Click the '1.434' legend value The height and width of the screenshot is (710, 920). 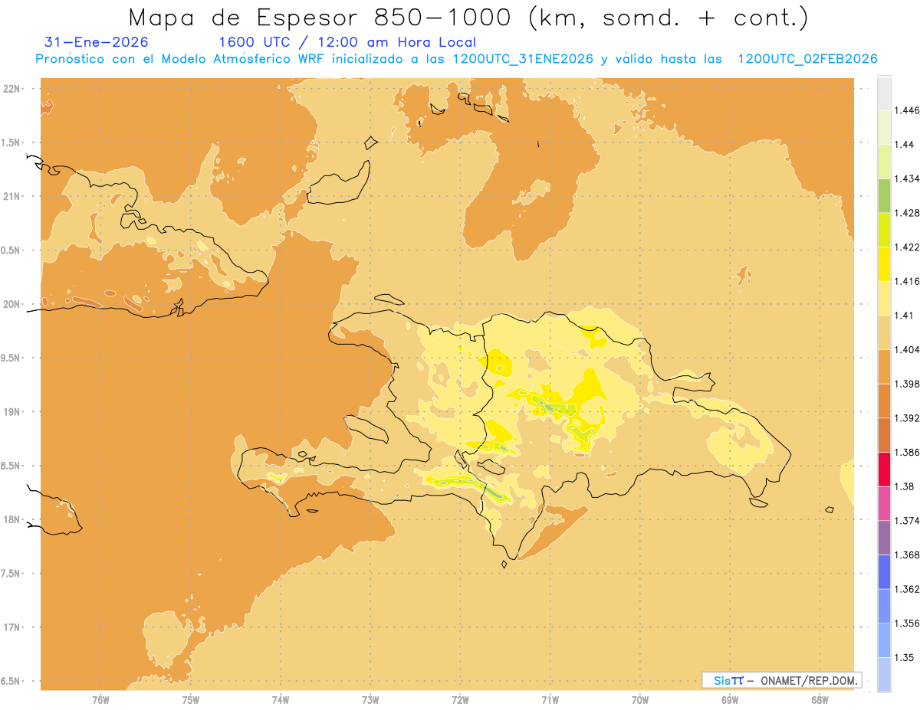pyautogui.click(x=908, y=178)
